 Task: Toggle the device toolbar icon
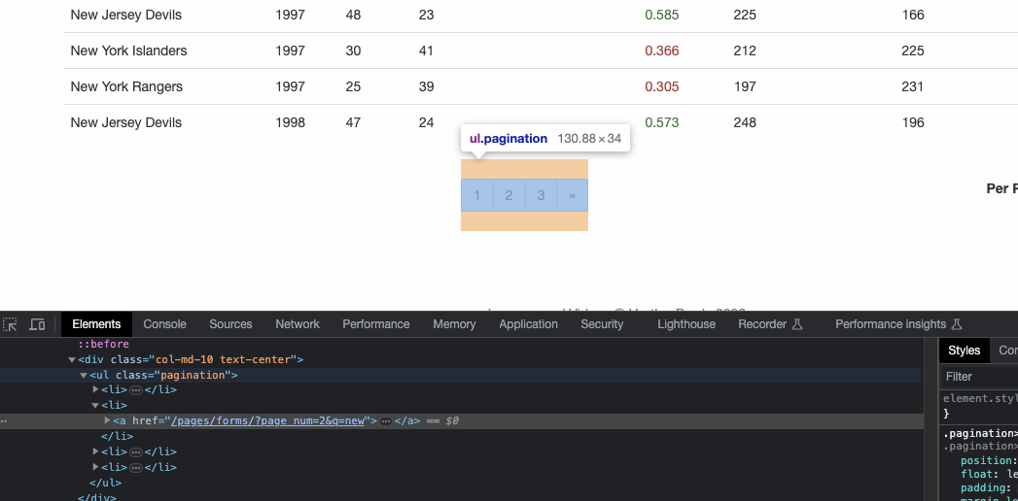(38, 324)
